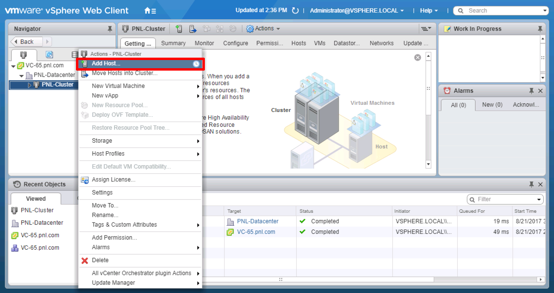Open the Hosts and Clusters navigator tab
The height and width of the screenshot is (293, 554).
23,55
